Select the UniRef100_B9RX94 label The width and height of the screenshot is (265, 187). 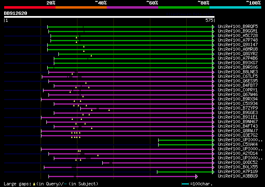238,99
